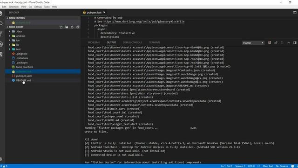Switch to the TERMINAL tab
298x168 pixels.
(155, 42)
